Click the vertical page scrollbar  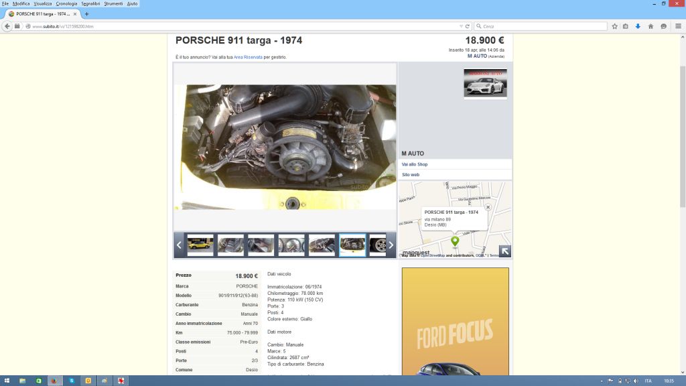(683, 137)
